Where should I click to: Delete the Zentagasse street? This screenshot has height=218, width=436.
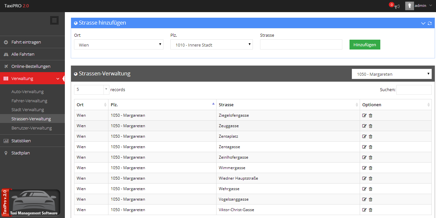click(370, 147)
